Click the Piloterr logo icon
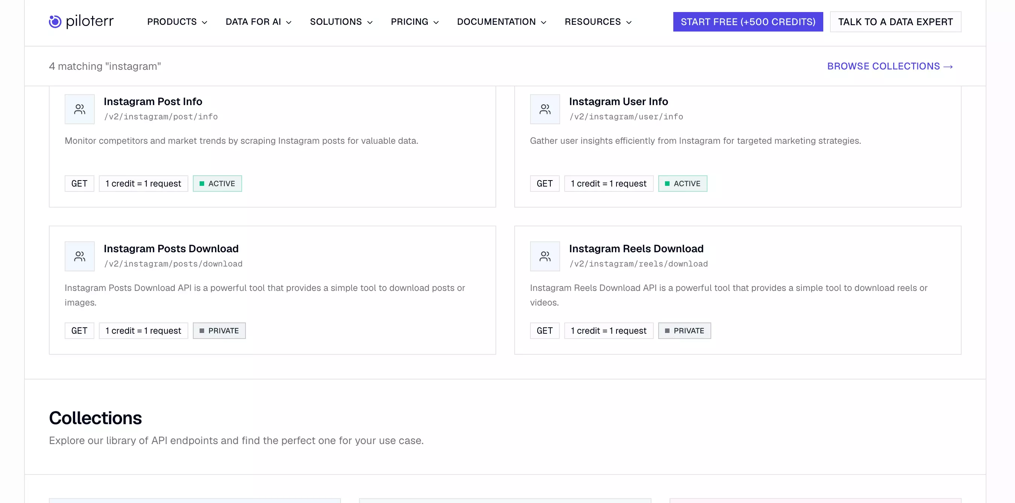 pos(55,22)
